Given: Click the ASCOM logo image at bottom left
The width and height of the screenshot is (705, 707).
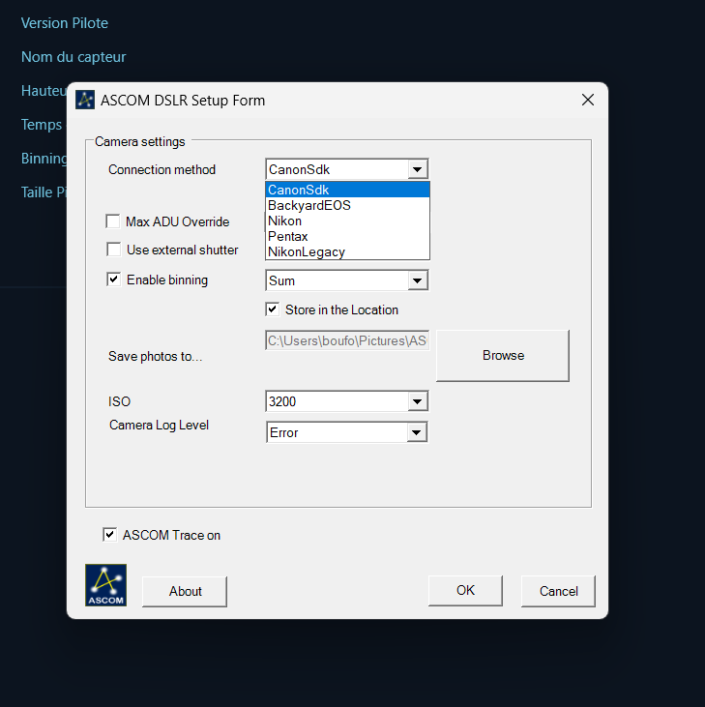Looking at the screenshot, I should point(106,585).
